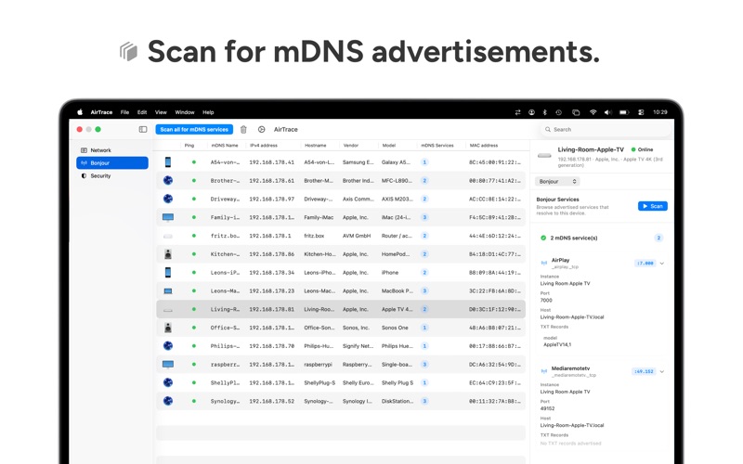Select Bonjour in the sidebar
The height and width of the screenshot is (464, 743).
tap(112, 163)
